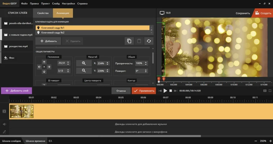Click the Добавить keyframe button
This screenshot has width=273, height=144.
pyautogui.click(x=48, y=41)
